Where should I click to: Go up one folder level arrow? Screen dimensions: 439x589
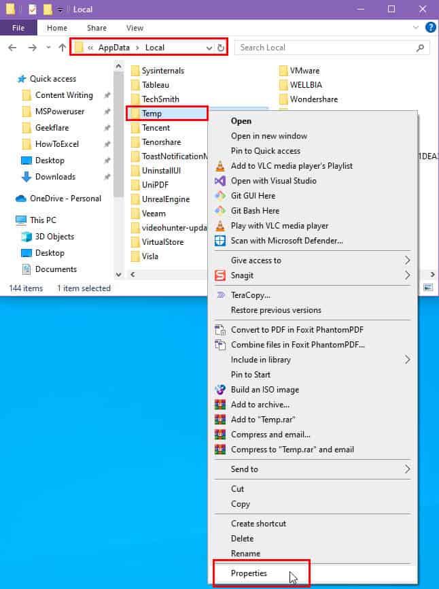click(63, 48)
